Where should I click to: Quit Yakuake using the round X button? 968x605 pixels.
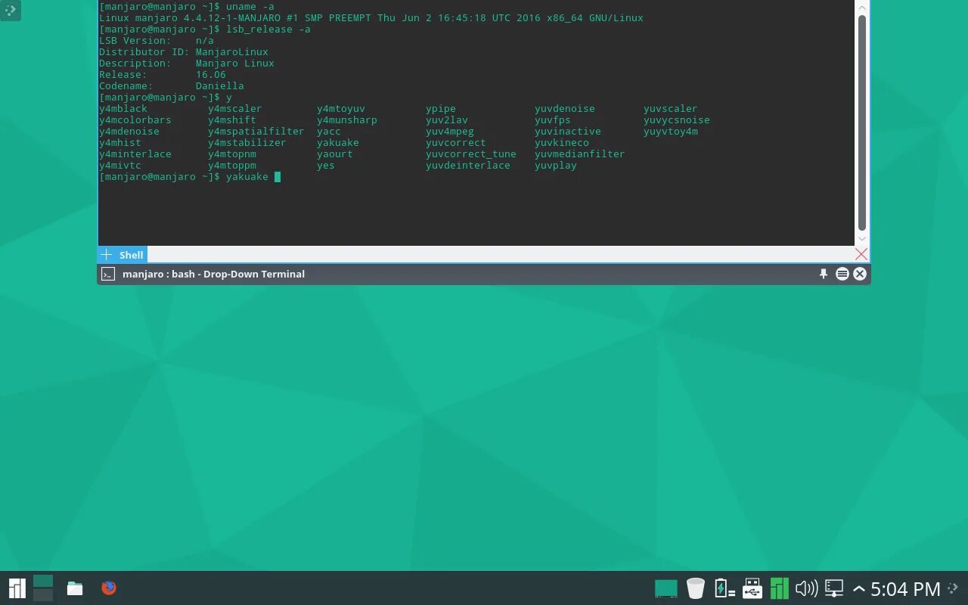[860, 274]
